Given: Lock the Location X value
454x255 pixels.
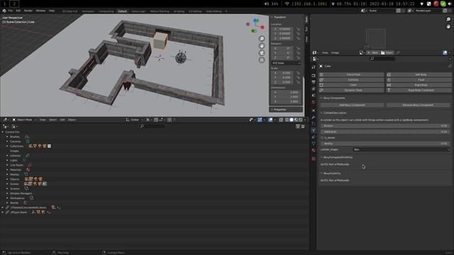Looking at the screenshot, I should coord(298,29).
